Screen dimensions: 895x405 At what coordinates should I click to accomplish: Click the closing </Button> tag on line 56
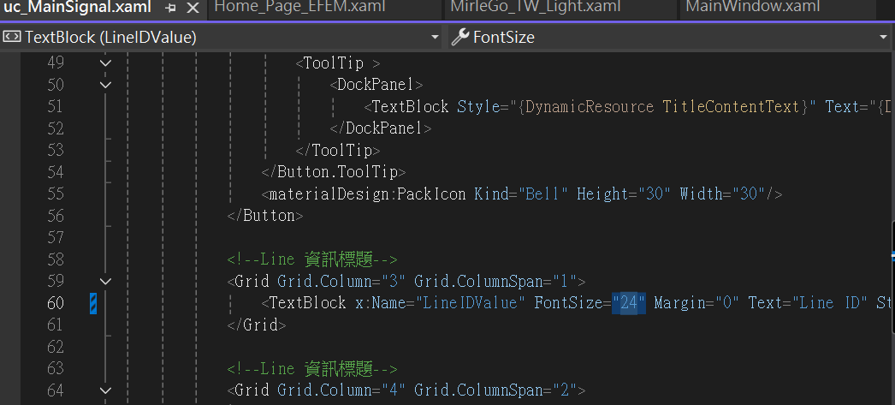pos(265,216)
